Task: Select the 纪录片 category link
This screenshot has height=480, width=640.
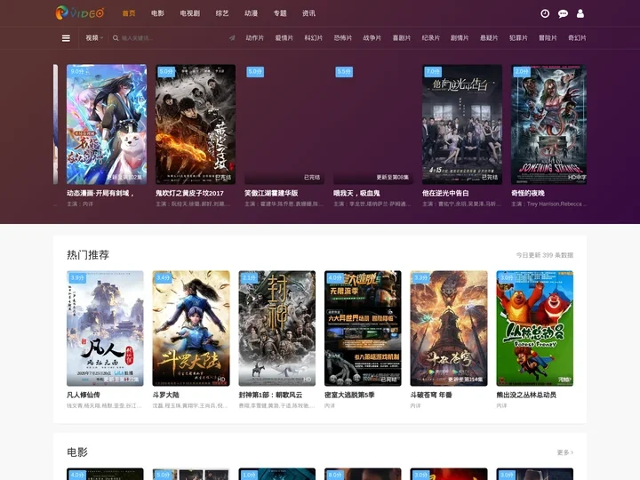Action: point(430,38)
